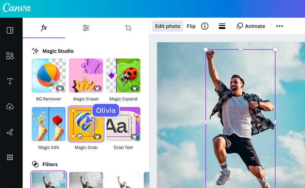Image resolution: width=305 pixels, height=188 pixels.
Task: Click the Magic Expand label
Action: (123, 99)
